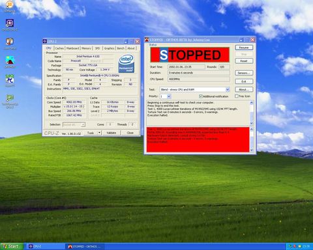Click the Exit button in ORTHOS
Image resolution: width=313 pixels, height=250 pixels.
(244, 81)
